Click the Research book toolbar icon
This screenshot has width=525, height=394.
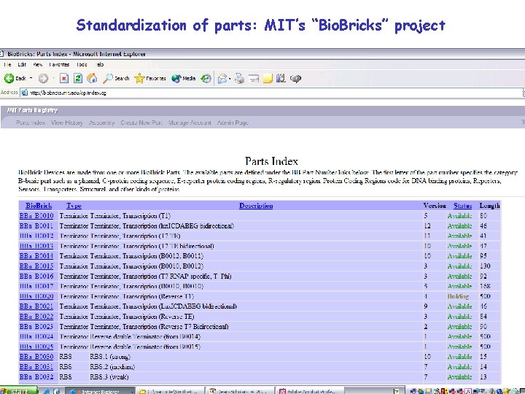click(281, 78)
